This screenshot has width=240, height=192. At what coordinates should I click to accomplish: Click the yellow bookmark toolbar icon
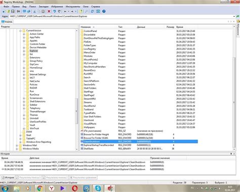coord(82,11)
